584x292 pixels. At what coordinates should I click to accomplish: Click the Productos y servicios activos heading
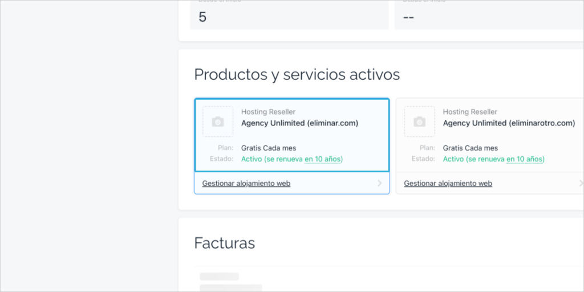(x=297, y=75)
